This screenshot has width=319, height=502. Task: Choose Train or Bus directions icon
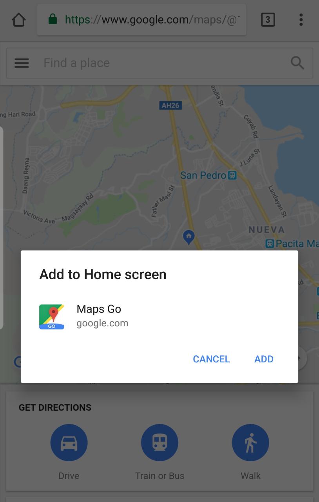pos(159,443)
